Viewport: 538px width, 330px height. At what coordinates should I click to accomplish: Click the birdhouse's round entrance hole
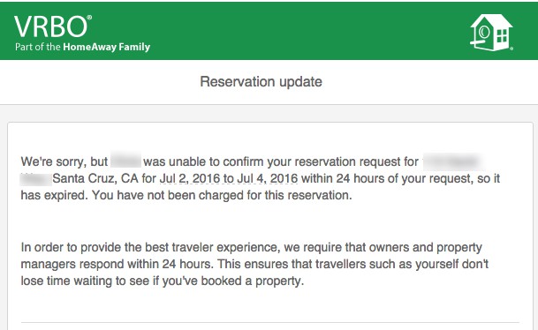coord(484,33)
